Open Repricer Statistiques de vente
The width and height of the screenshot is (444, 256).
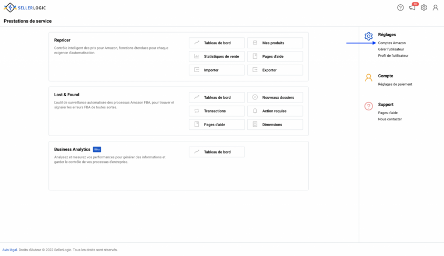click(217, 57)
